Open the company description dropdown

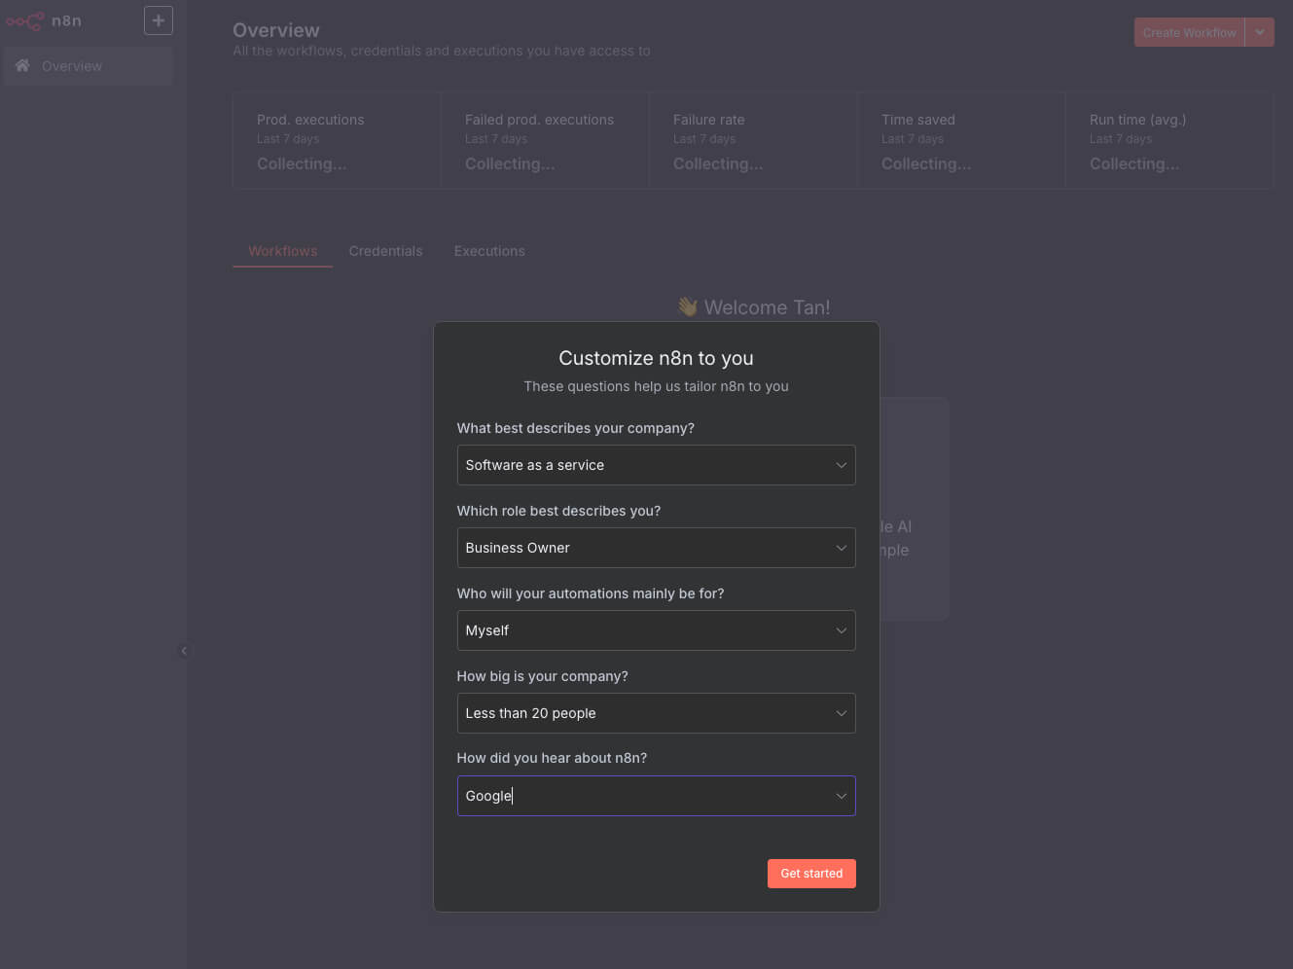coord(657,465)
